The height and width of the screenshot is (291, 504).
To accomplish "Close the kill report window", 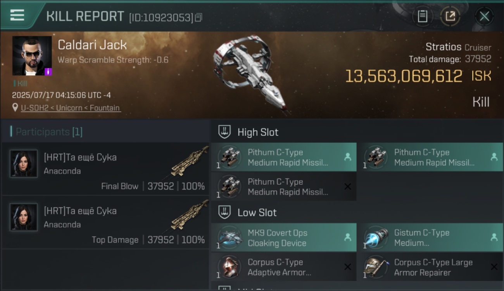I will [484, 16].
